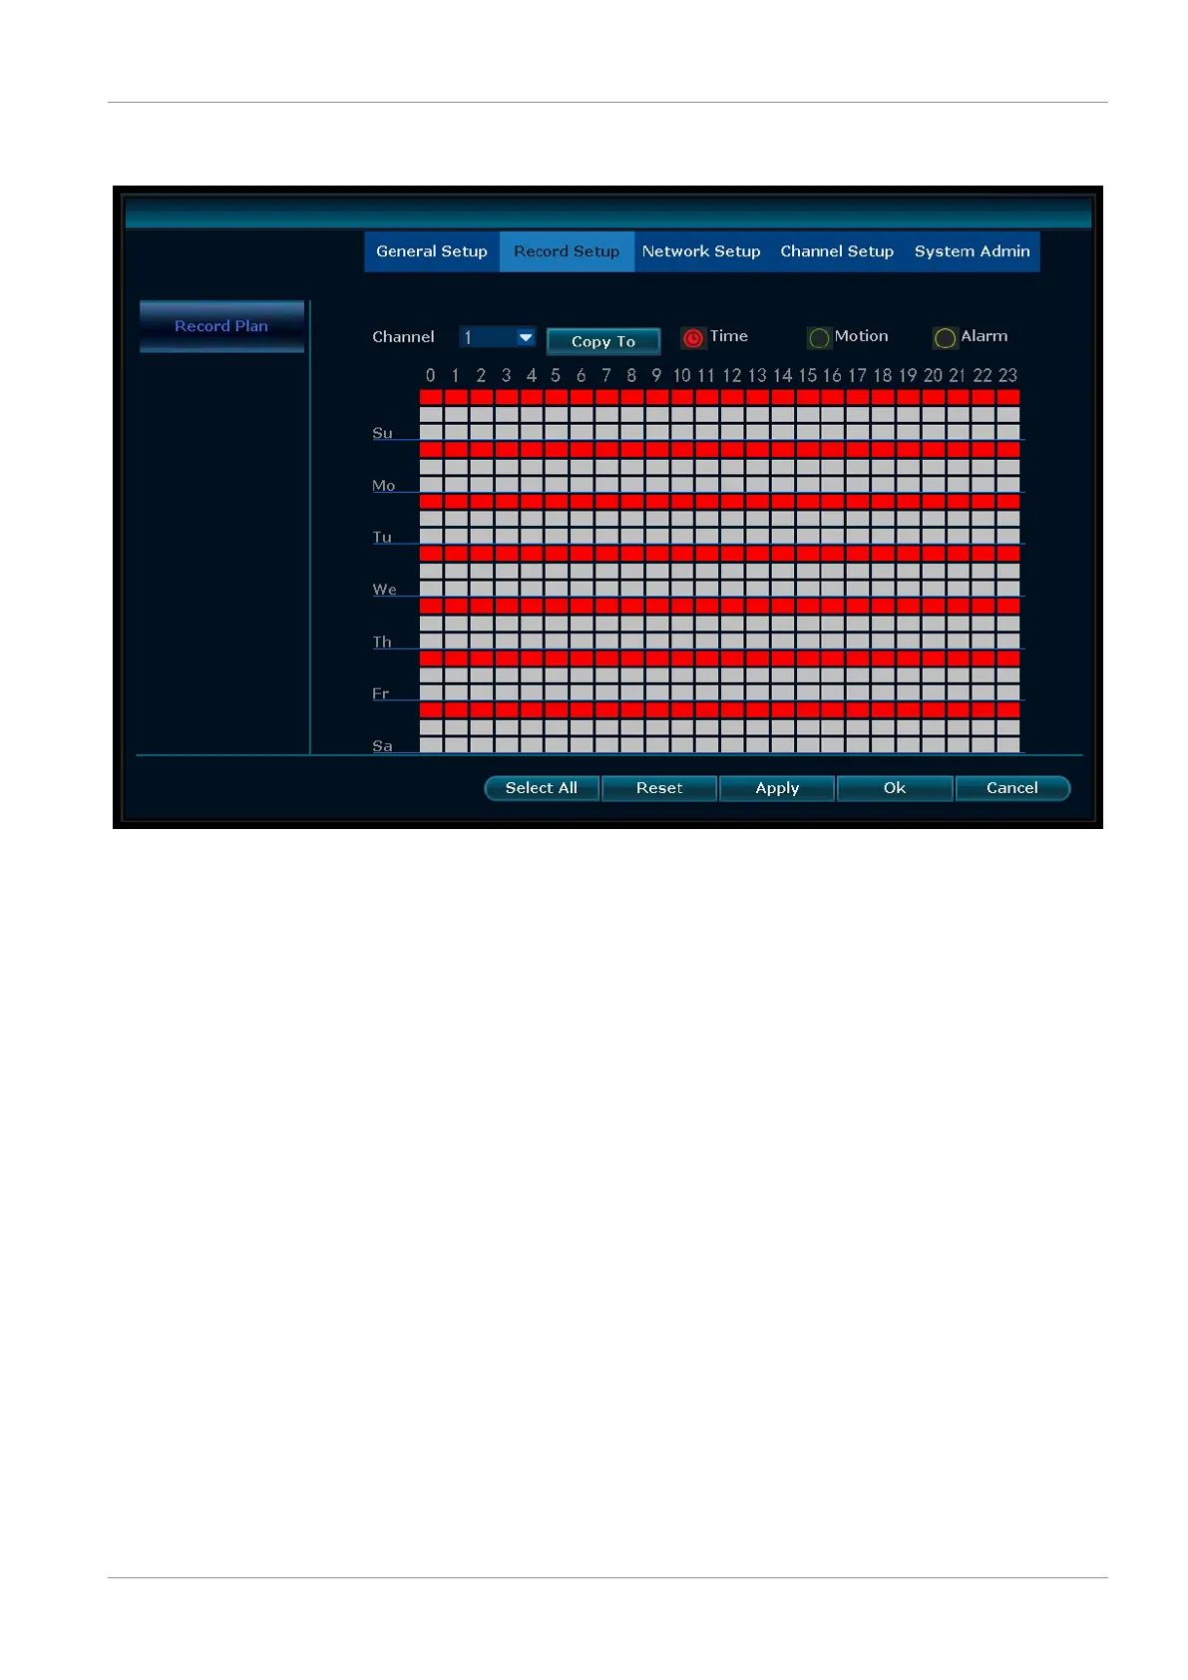Toggle Saturday hour 23 bottom gray cell
The height and width of the screenshot is (1680, 1188).
click(x=1008, y=744)
